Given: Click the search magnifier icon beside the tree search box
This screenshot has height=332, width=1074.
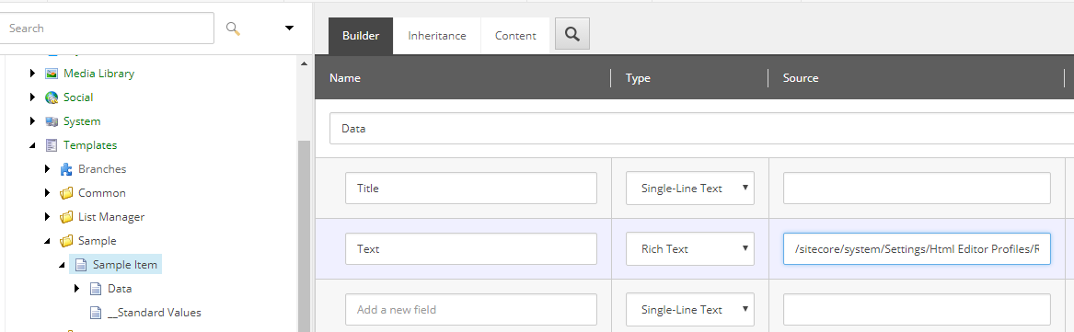Looking at the screenshot, I should (233, 29).
